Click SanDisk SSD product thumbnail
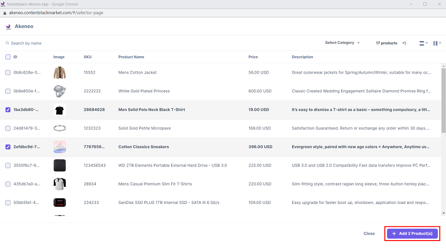 (60, 203)
